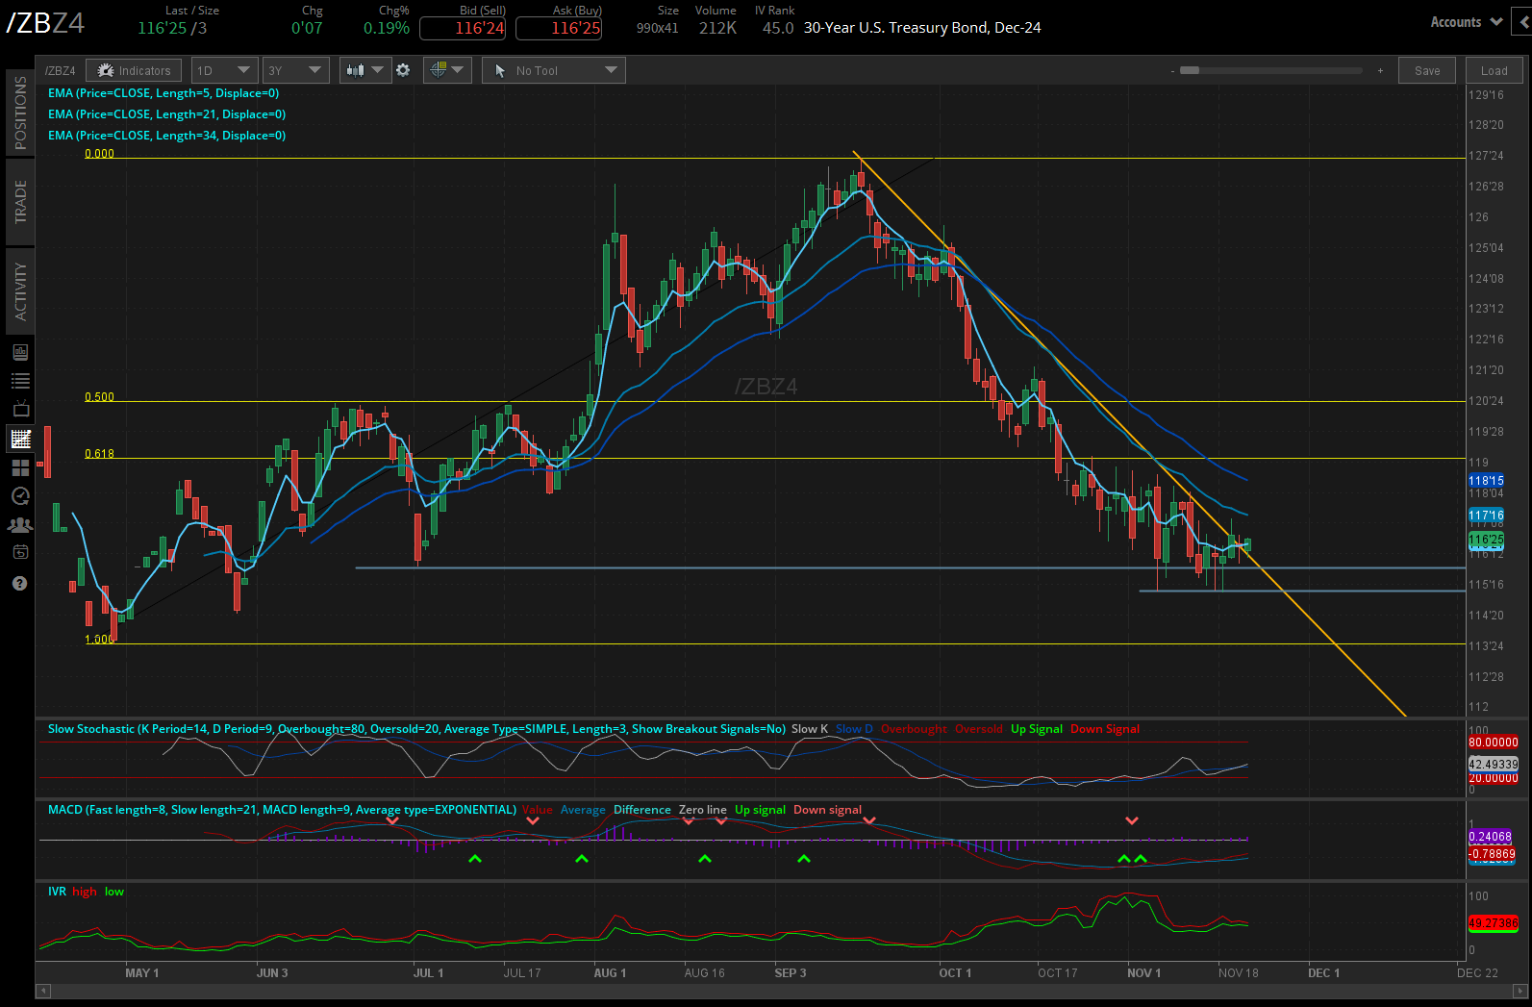
Task: Open the watchlist lines sidebar icon
Action: 20,381
